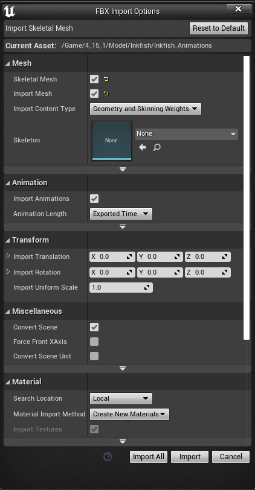Viewport: 255px width, 490px height.
Task: Open the help question mark icon
Action: pyautogui.click(x=108, y=457)
